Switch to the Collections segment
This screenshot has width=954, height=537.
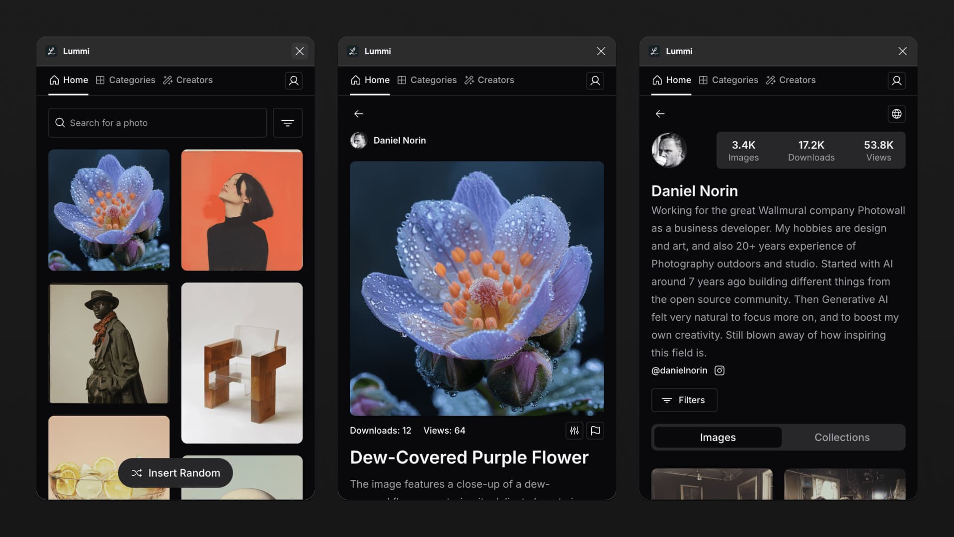[842, 438]
